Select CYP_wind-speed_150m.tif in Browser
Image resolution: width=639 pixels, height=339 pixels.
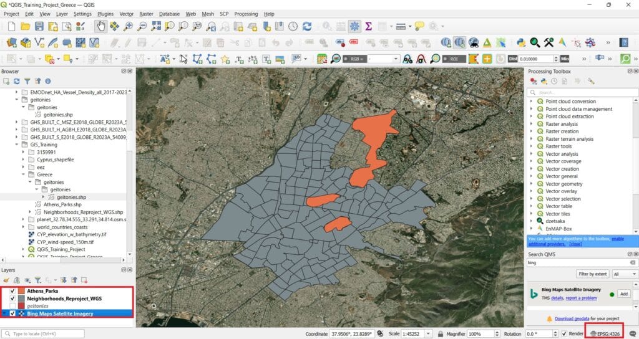pos(65,242)
